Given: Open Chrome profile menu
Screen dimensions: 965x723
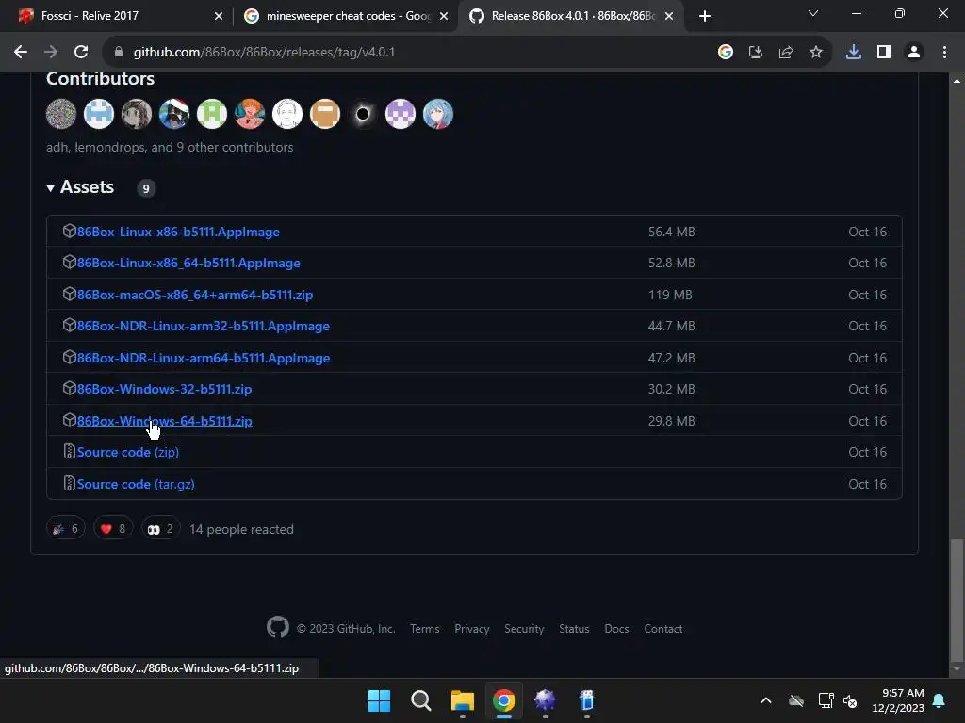Looking at the screenshot, I should coord(914,53).
